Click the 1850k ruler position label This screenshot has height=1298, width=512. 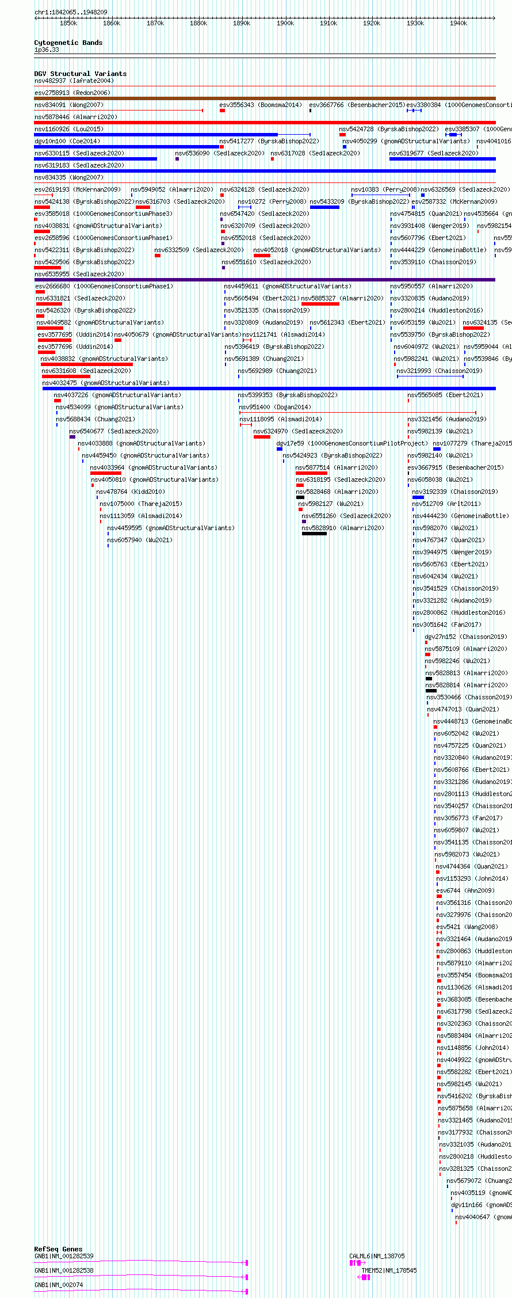point(68,24)
